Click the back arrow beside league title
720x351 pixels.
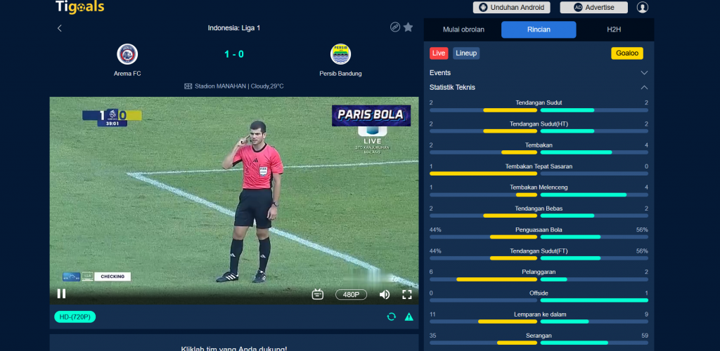pyautogui.click(x=59, y=28)
